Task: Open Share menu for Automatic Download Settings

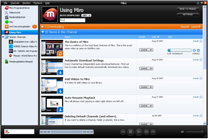Action: coord(146,68)
